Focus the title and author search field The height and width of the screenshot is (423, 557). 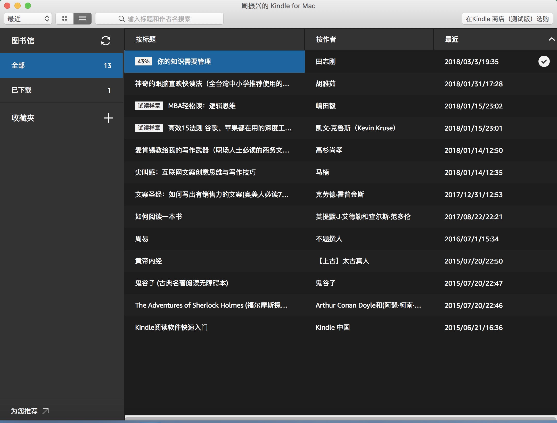[x=159, y=19]
